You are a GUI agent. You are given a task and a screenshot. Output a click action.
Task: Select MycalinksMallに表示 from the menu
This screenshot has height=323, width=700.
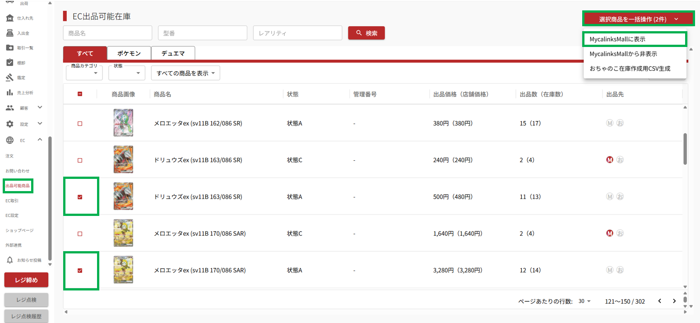point(635,39)
